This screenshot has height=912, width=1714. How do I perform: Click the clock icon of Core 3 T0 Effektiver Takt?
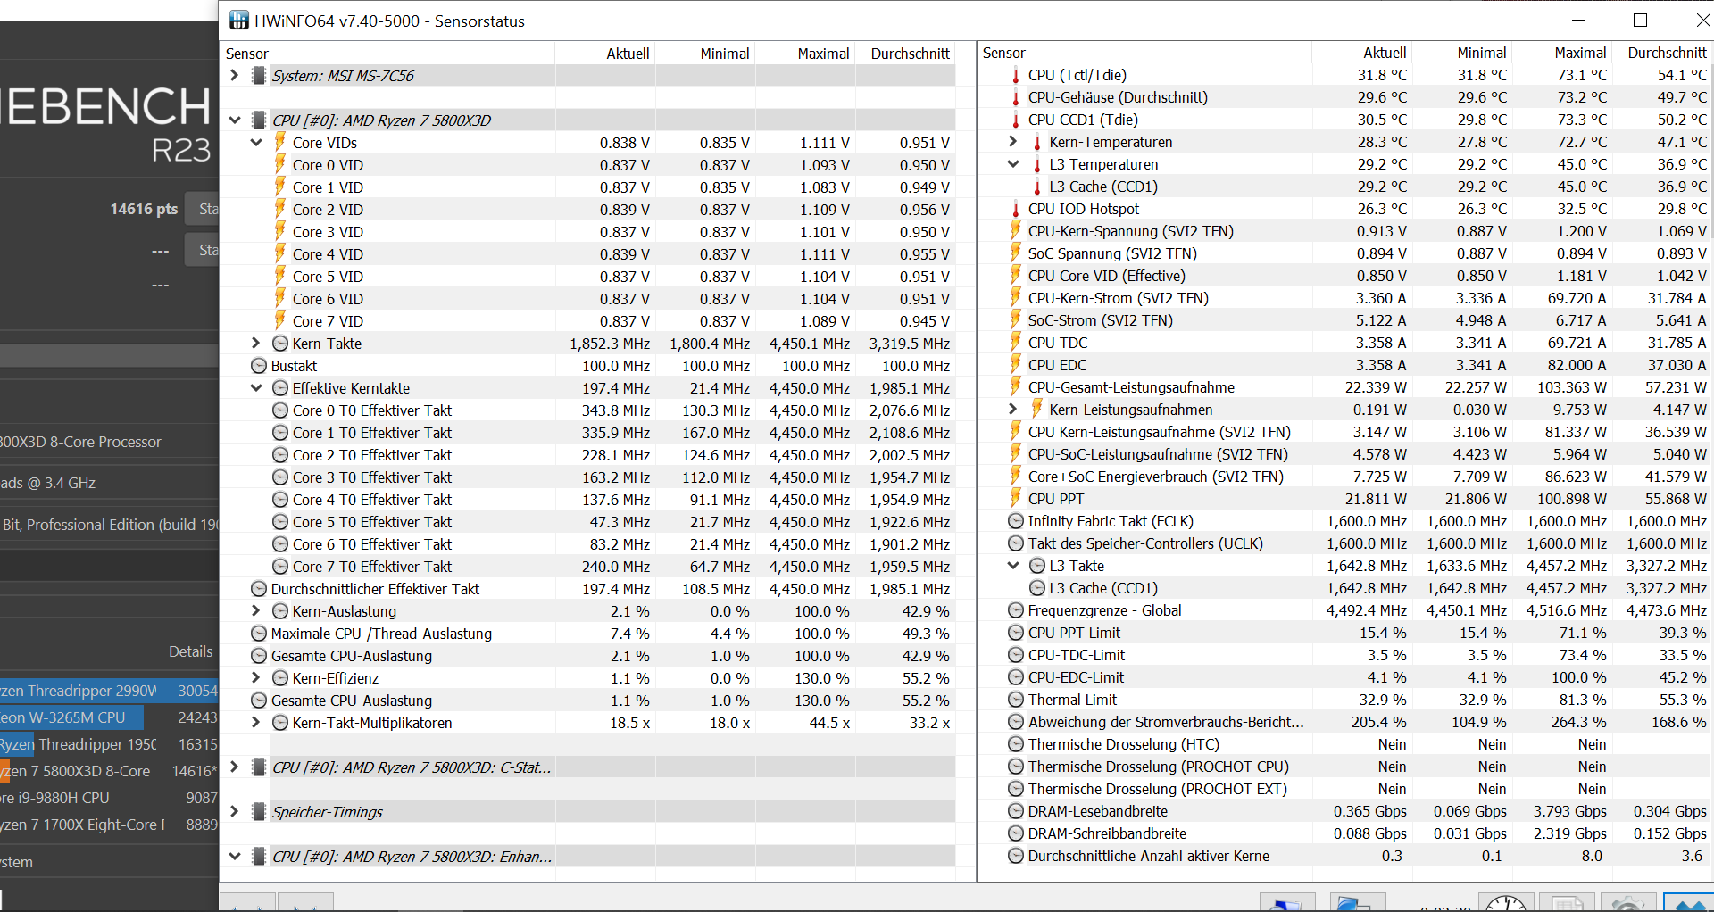tap(280, 477)
